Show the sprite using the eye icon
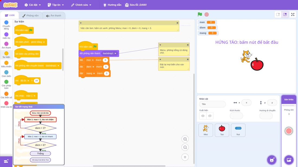This screenshot has width=298, height=167. coord(203,116)
